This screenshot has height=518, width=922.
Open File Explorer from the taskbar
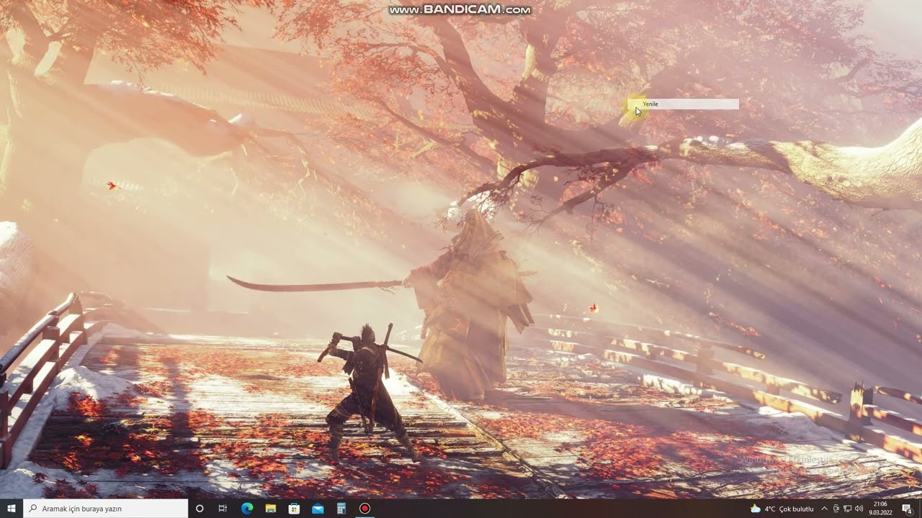click(270, 509)
